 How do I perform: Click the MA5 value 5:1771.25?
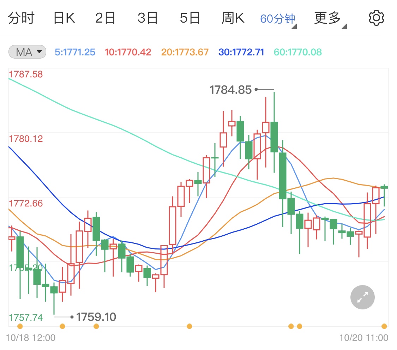[75, 52]
